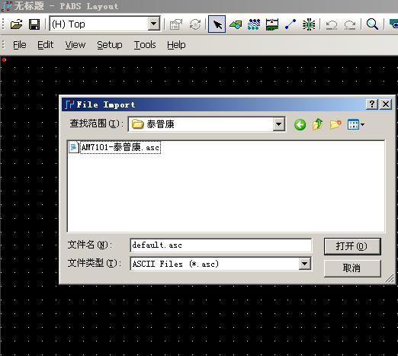Click the Dimensioning toolbar icon

272,24
